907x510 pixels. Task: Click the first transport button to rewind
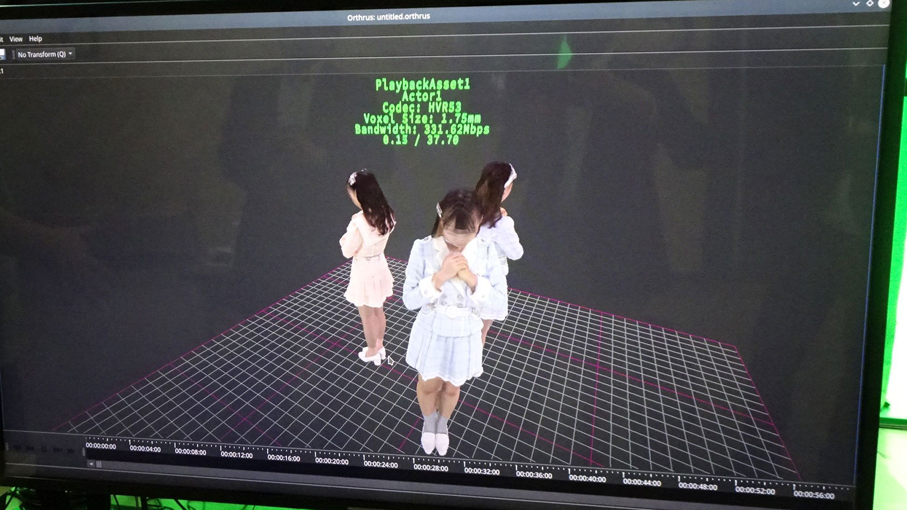pos(17,448)
